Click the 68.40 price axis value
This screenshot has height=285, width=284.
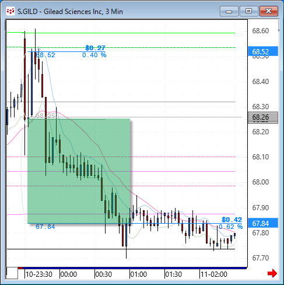point(261,81)
